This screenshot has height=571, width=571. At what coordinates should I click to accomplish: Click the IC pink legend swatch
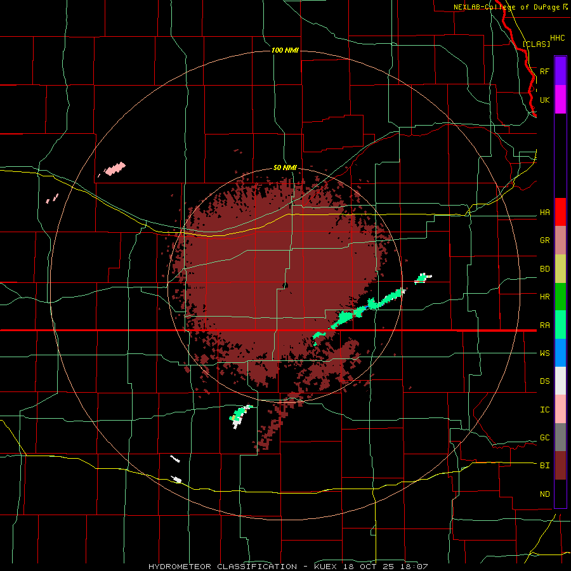click(x=560, y=409)
